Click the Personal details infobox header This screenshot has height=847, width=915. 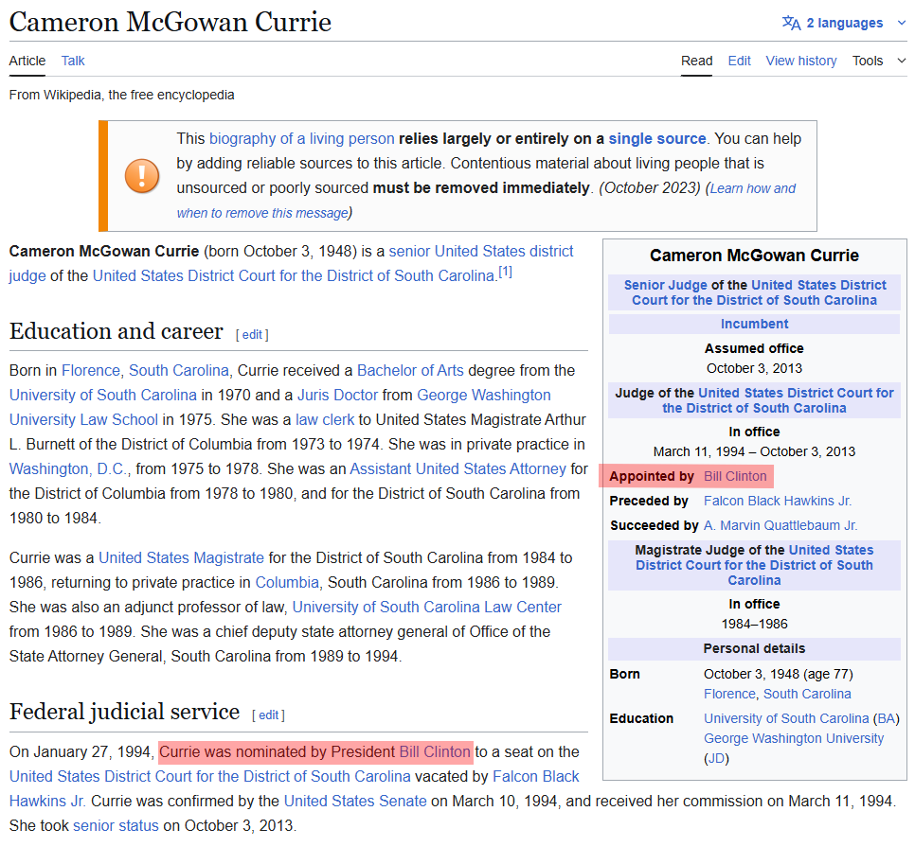(x=754, y=648)
